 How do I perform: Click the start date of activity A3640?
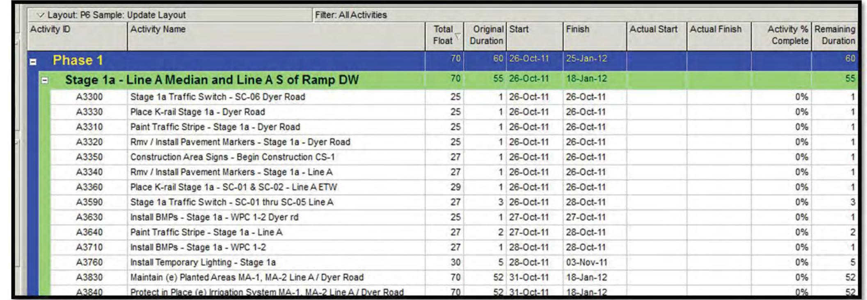coord(528,233)
